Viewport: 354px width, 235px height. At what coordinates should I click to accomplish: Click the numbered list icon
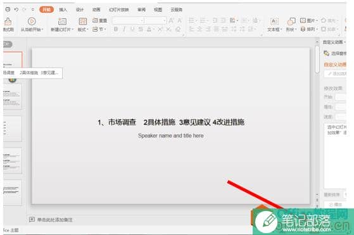click(203, 20)
